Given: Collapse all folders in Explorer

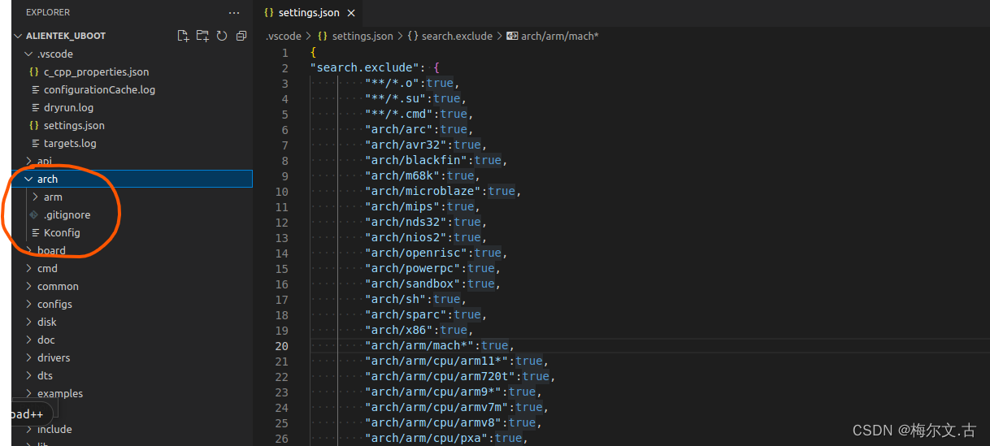Looking at the screenshot, I should pyautogui.click(x=241, y=36).
